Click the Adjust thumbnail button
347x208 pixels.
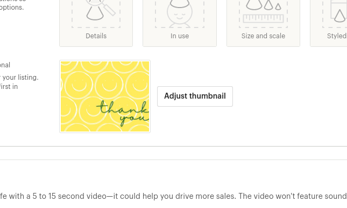(195, 96)
